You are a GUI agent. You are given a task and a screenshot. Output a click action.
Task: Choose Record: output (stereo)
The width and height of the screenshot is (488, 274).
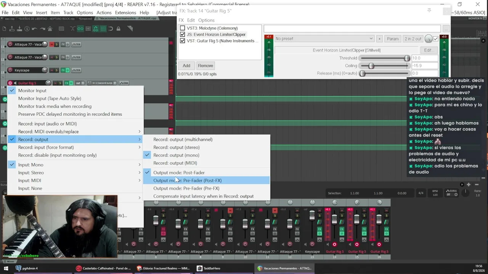206,147
